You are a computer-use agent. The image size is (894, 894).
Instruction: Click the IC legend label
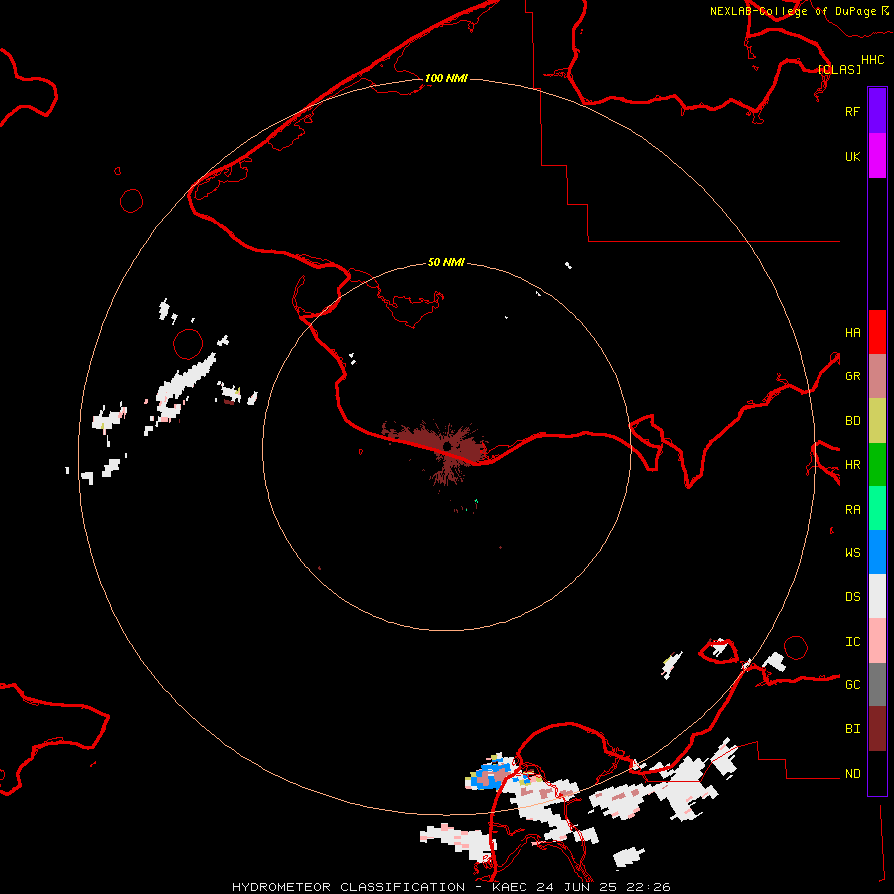pos(852,641)
